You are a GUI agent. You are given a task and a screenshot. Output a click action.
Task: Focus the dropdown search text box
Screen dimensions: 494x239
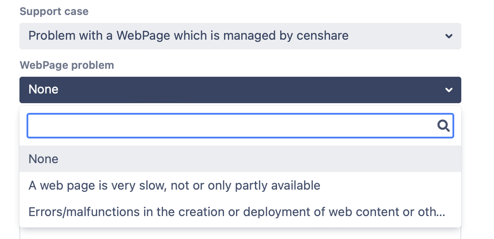(230, 126)
